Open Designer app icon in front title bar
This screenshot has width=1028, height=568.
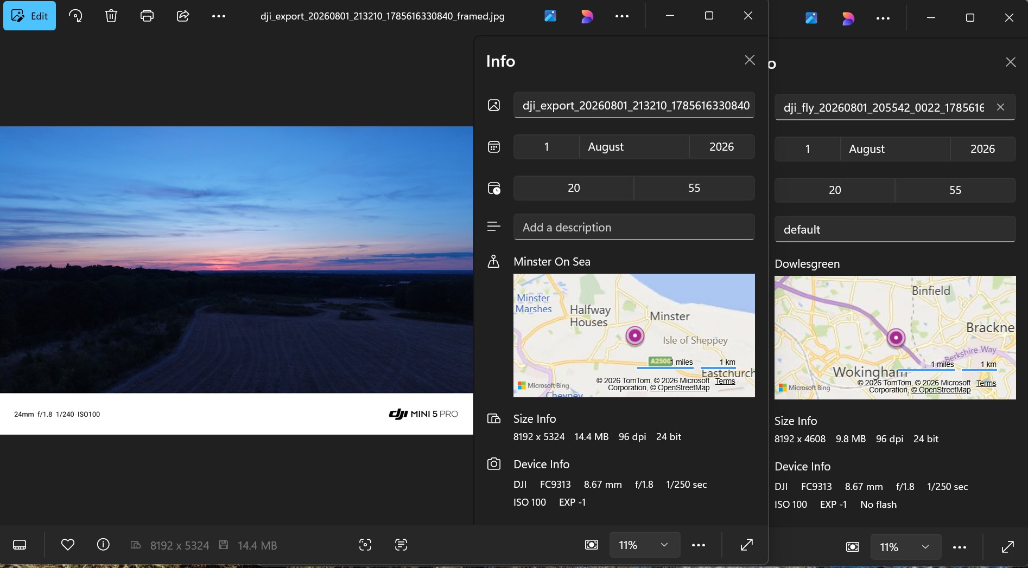(x=550, y=16)
